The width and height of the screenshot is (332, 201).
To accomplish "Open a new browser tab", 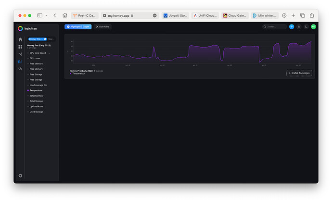I will tap(293, 15).
